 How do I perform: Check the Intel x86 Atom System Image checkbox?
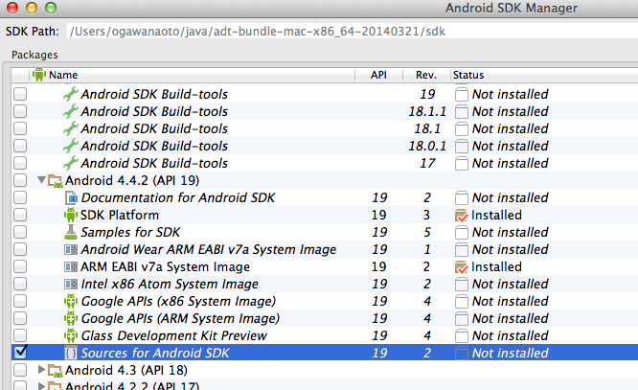click(x=20, y=285)
